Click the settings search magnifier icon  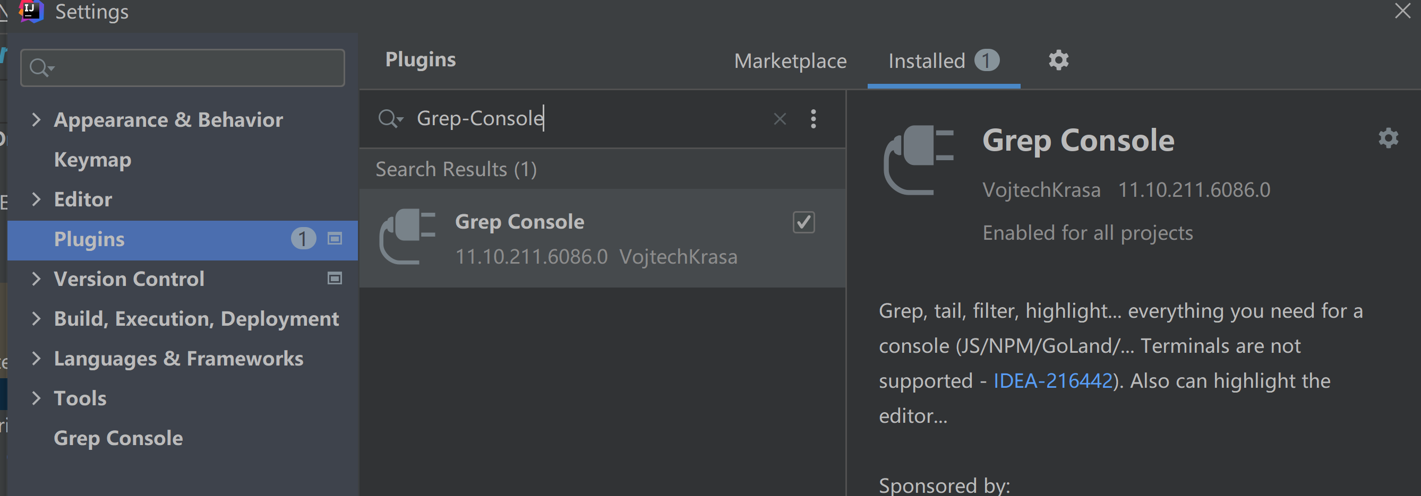coord(41,68)
